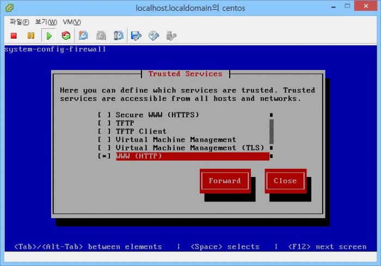Click the USB device connect toolbar icon

click(171, 36)
